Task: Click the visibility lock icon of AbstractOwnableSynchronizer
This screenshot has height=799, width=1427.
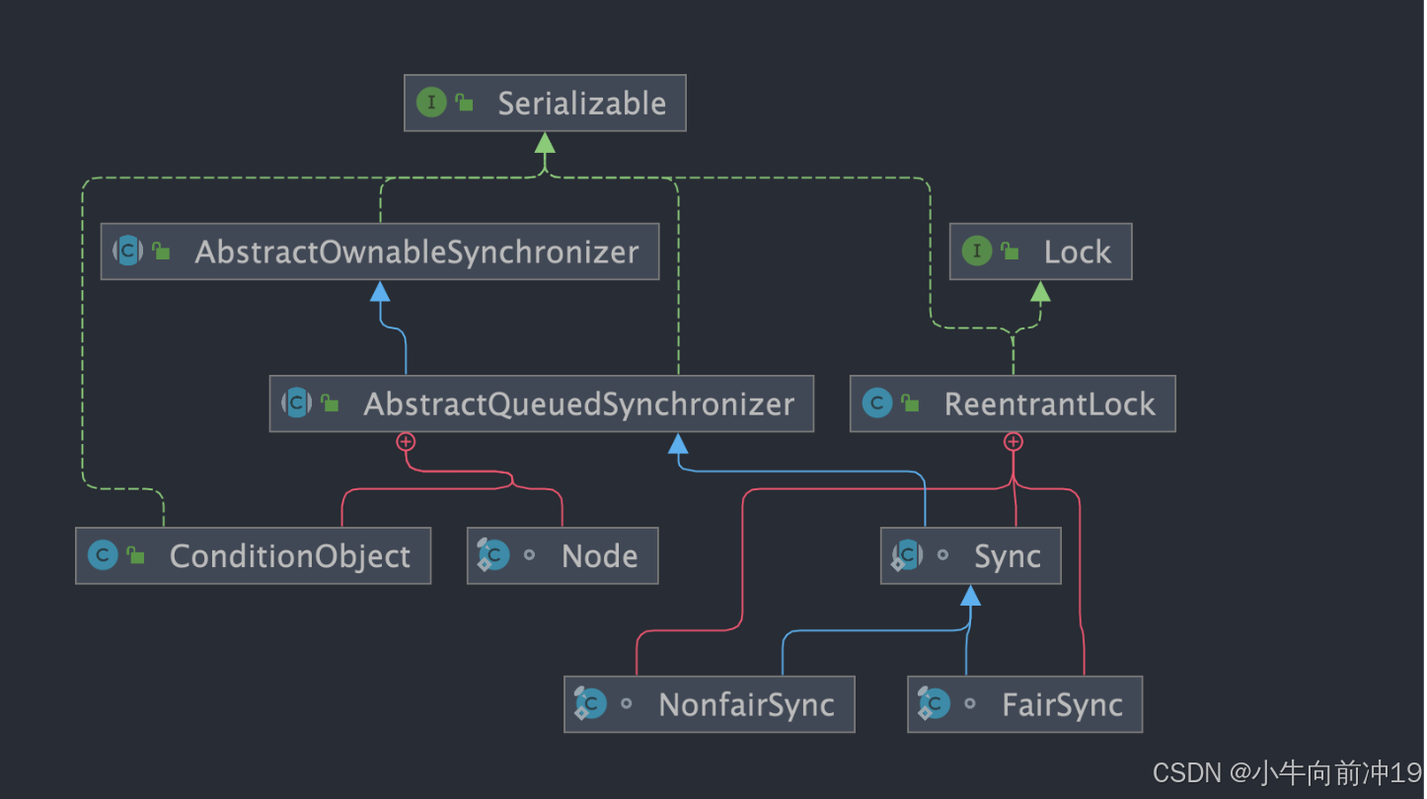Action: pyautogui.click(x=161, y=252)
